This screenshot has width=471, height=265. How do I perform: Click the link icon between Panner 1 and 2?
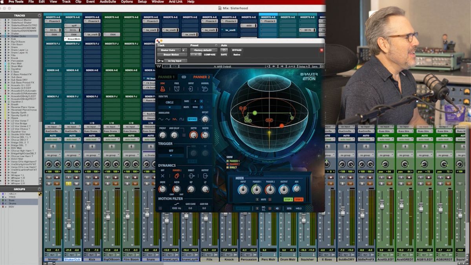(x=184, y=77)
